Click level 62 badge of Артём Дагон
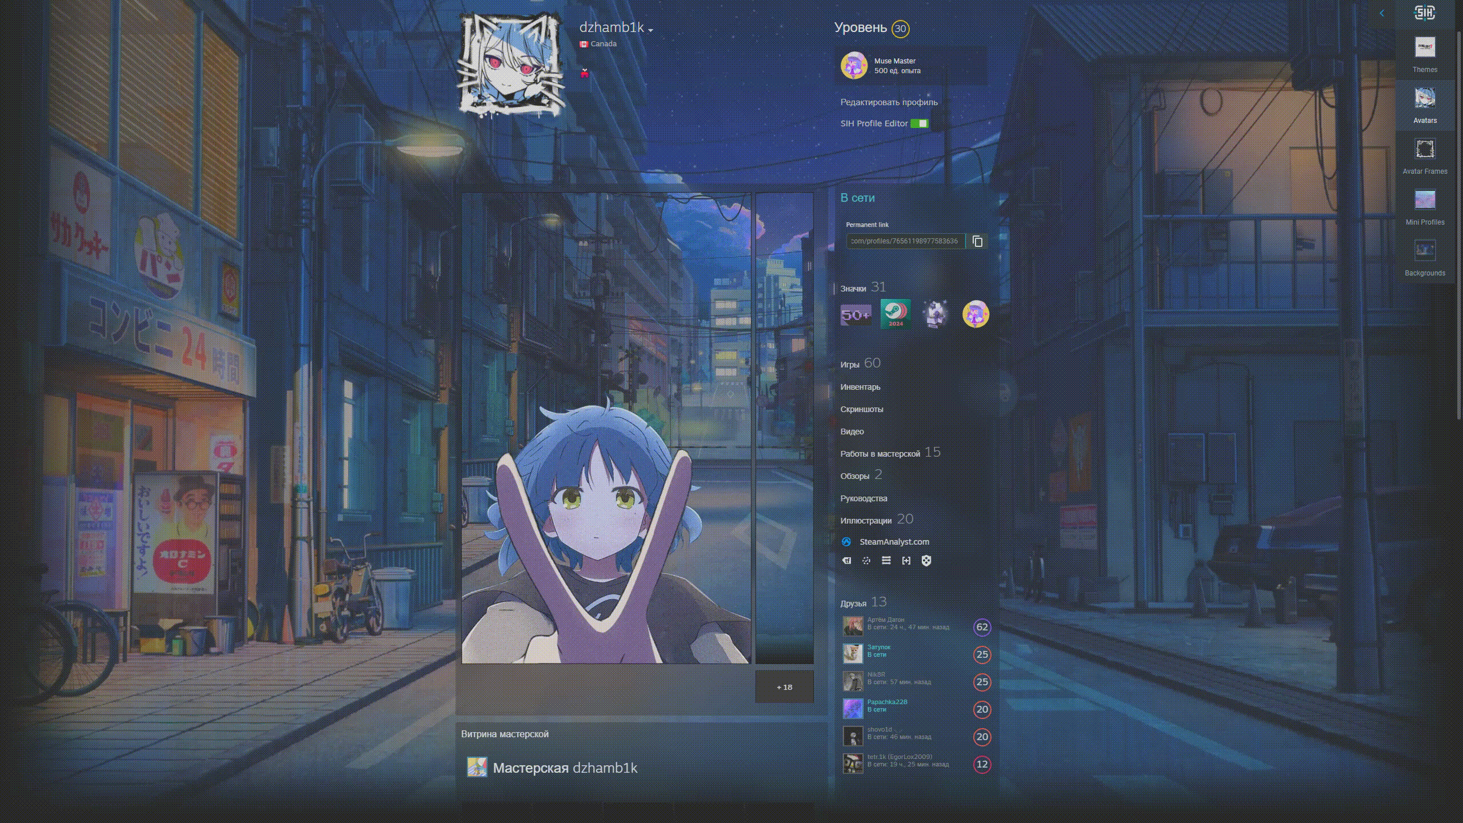Screen dimensions: 1463x823 tap(982, 627)
